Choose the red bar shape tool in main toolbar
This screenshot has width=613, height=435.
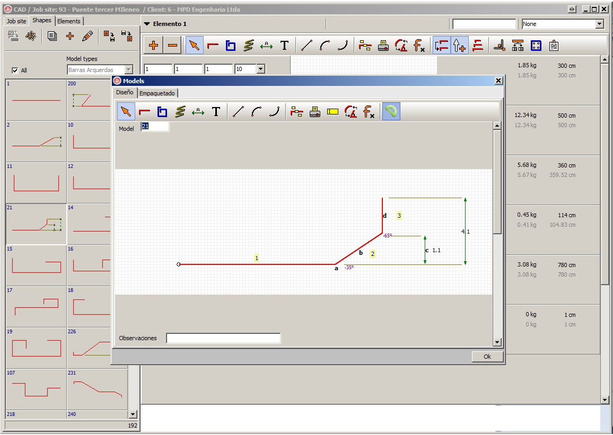(213, 45)
